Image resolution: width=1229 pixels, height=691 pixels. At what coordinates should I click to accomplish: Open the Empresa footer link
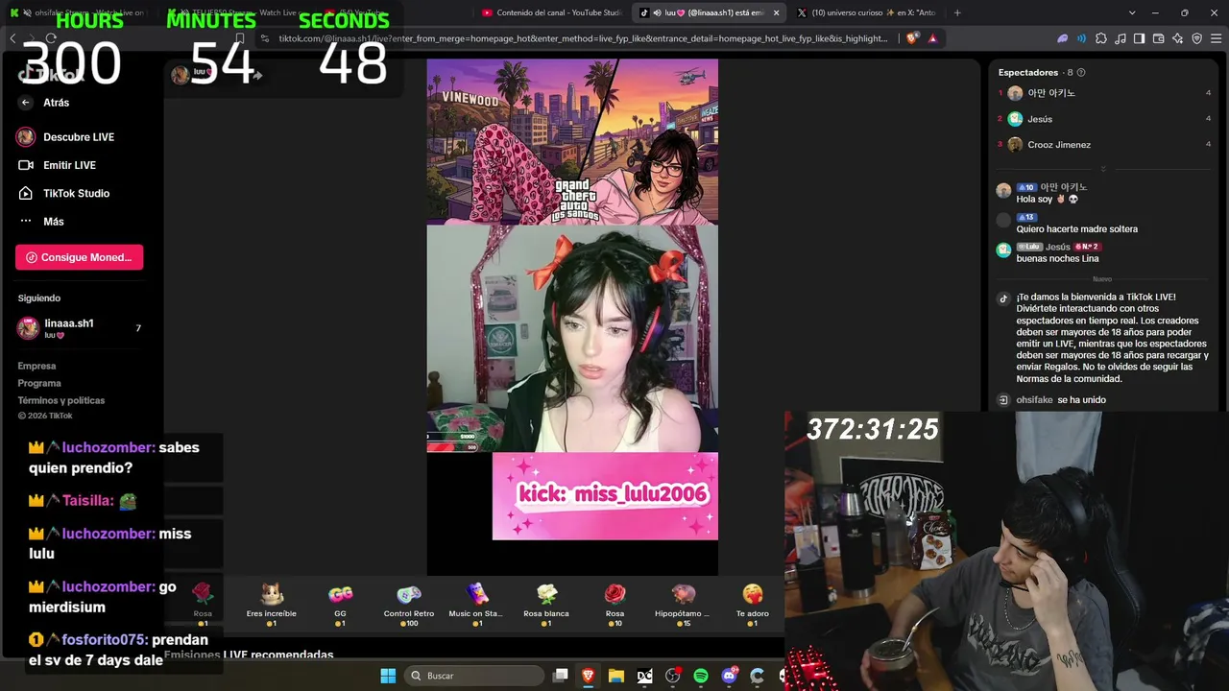(x=36, y=366)
